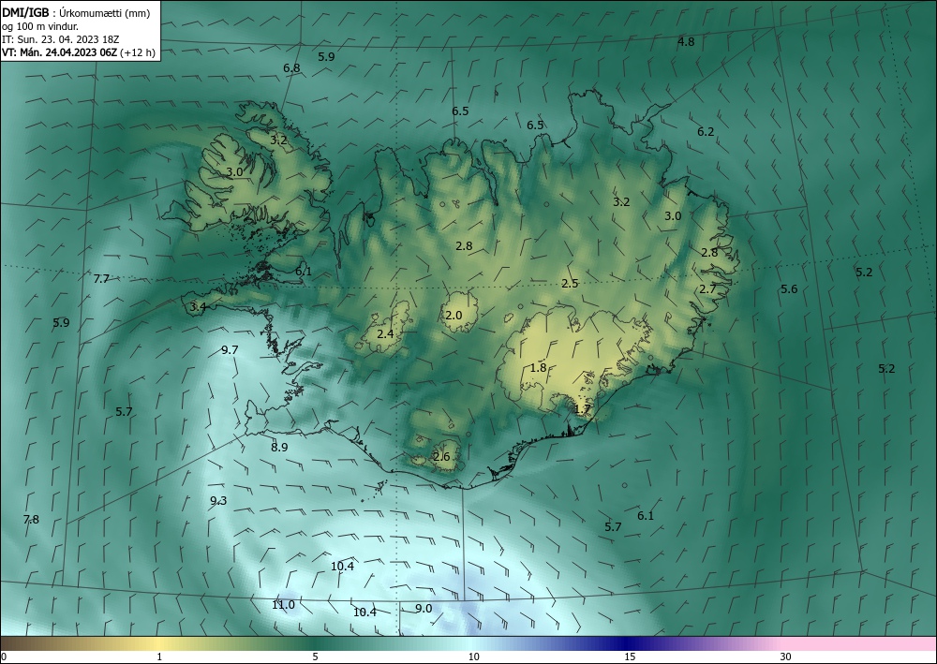Screen dimensions: 937x664
Task: Click the 2.6 value on Mýrdalsjökull glacier
Action: (x=441, y=457)
